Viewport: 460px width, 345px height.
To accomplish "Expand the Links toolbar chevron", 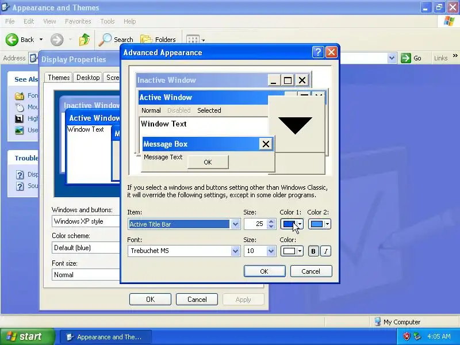I will pos(455,55).
